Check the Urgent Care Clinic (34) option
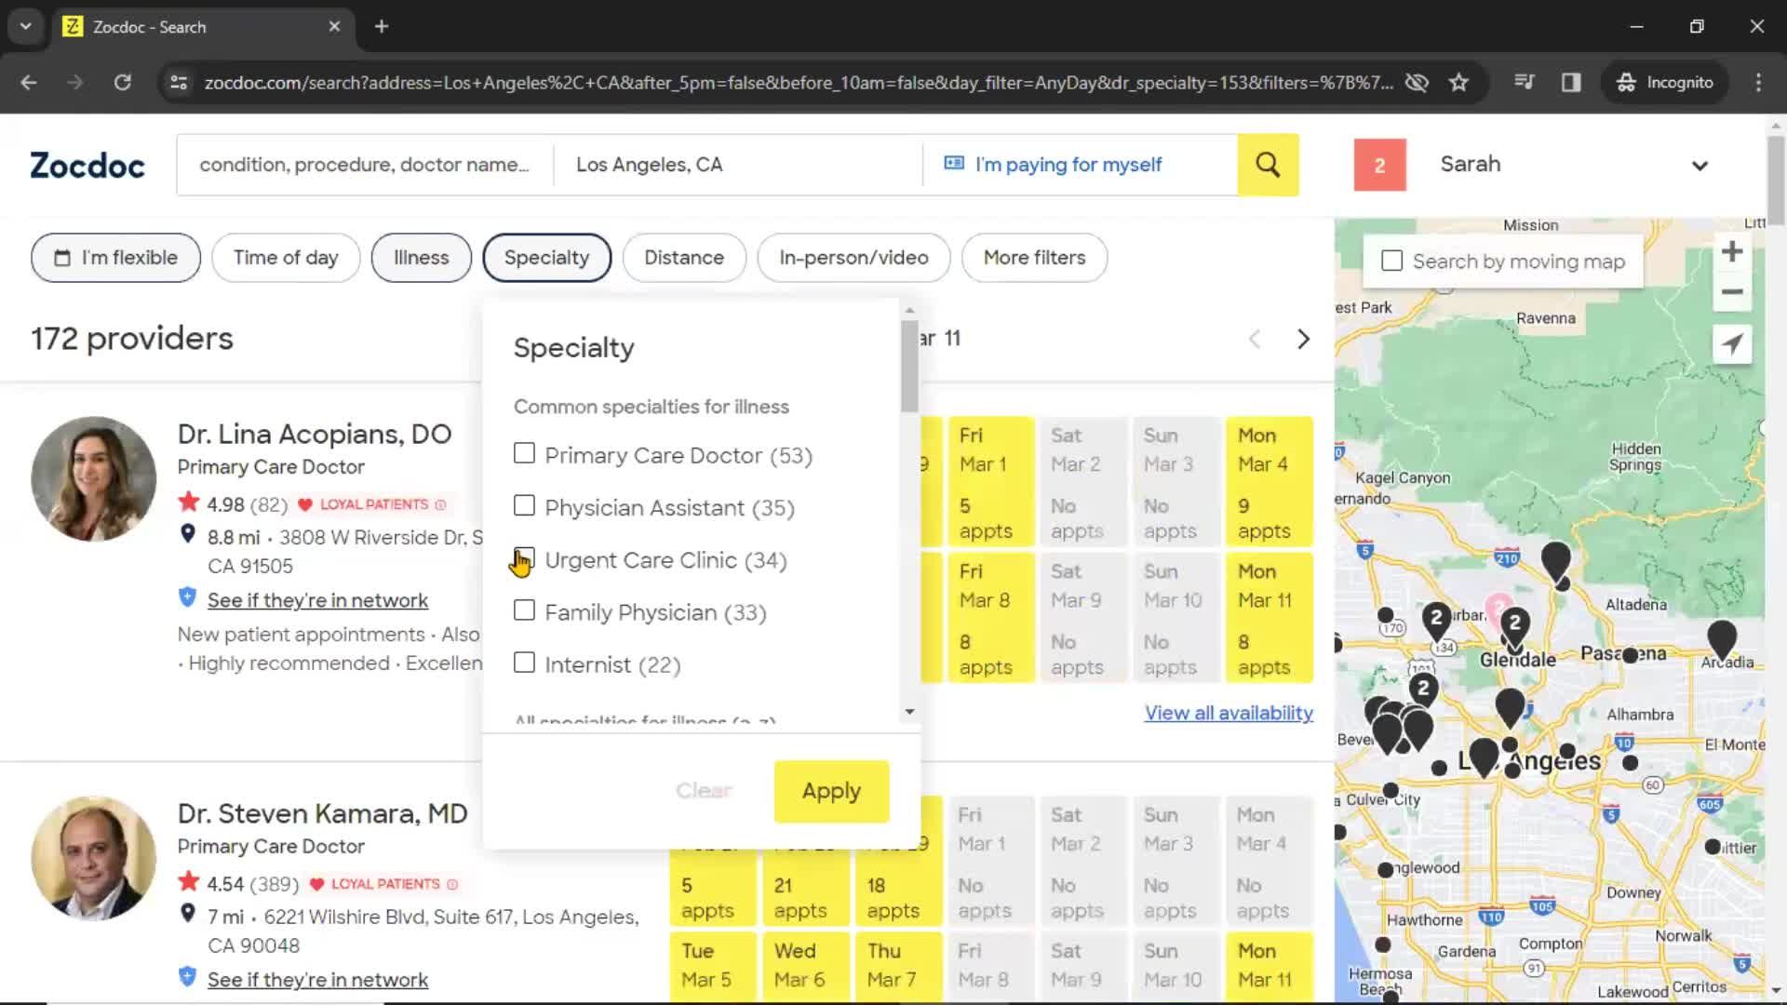Screen dimensions: 1787x1005 click(x=524, y=558)
